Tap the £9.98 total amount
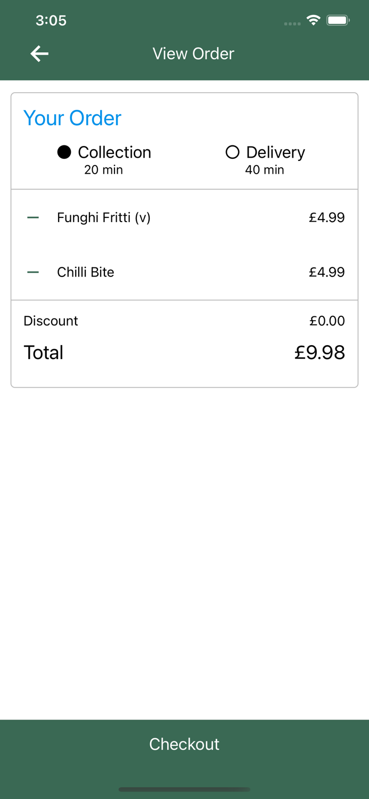Viewport: 369px width, 799px height. [x=319, y=353]
